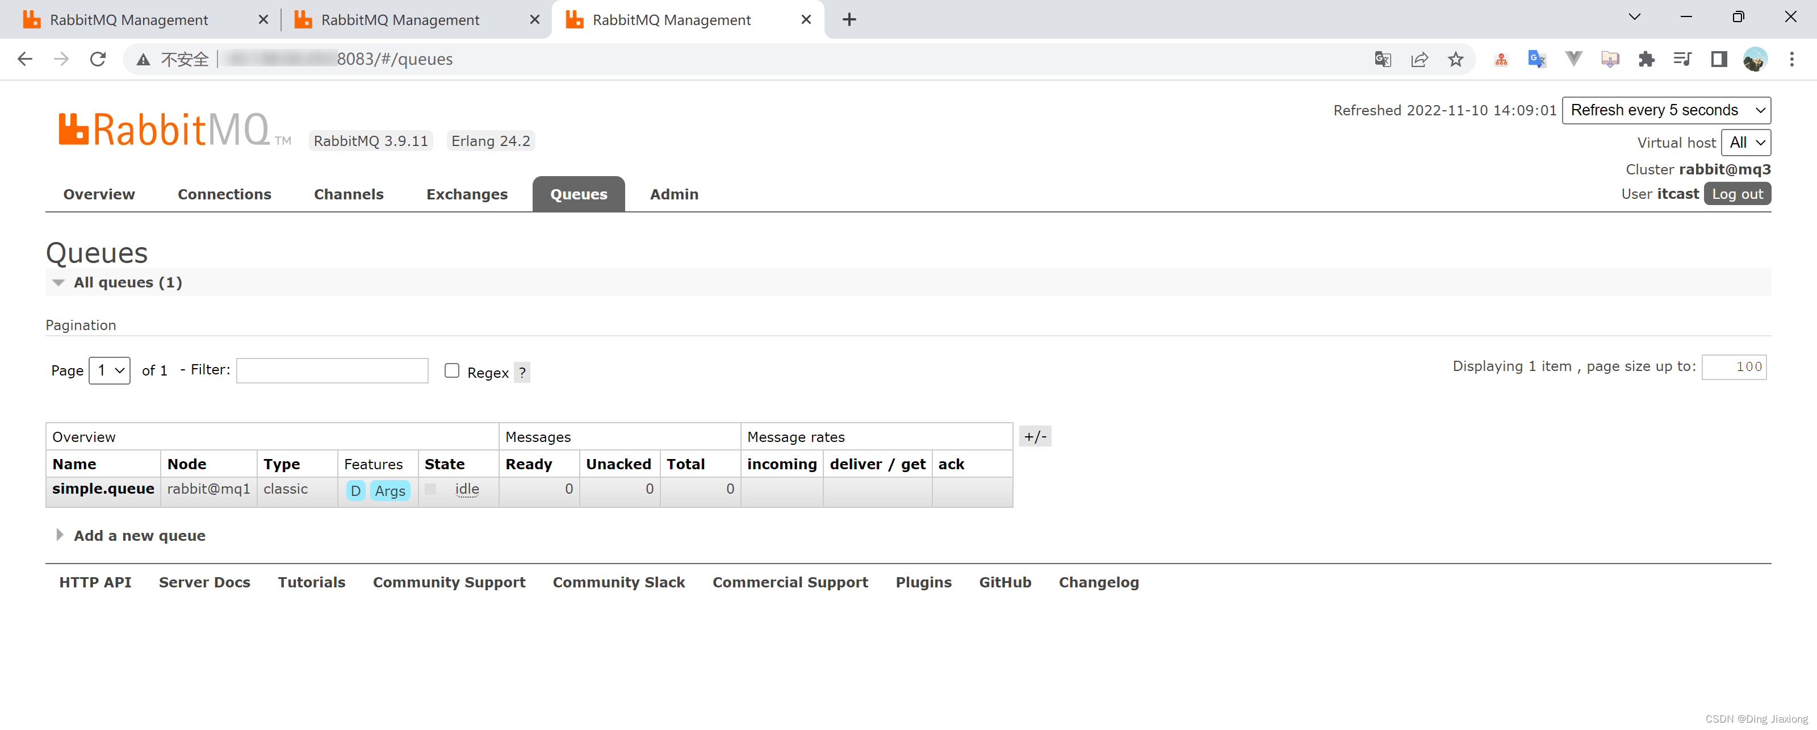Open the Changelog link
The image size is (1817, 730).
1099,582
